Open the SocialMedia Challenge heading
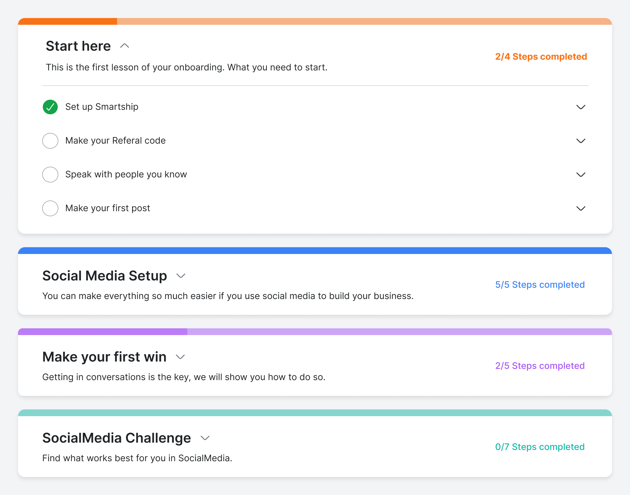Screen dimensions: 630x495 117,438
